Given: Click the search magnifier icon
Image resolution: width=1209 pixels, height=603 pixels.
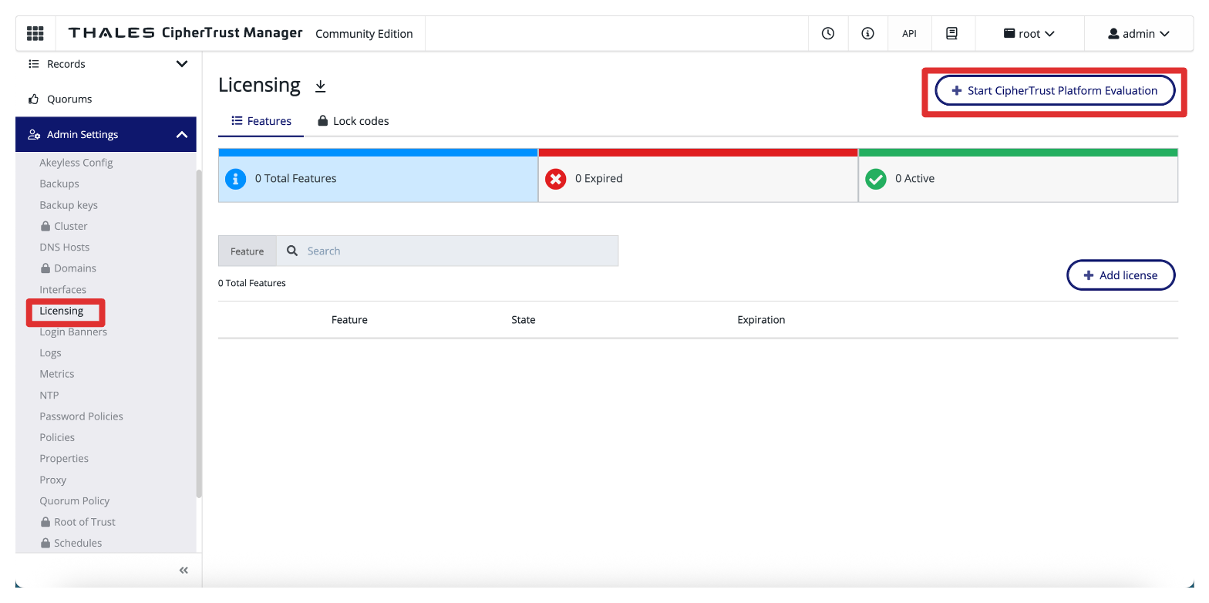Looking at the screenshot, I should pyautogui.click(x=292, y=251).
